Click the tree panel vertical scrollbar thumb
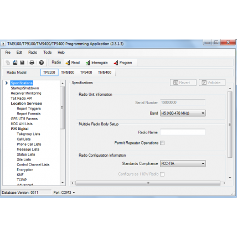237x237 pixels. coord(63,107)
